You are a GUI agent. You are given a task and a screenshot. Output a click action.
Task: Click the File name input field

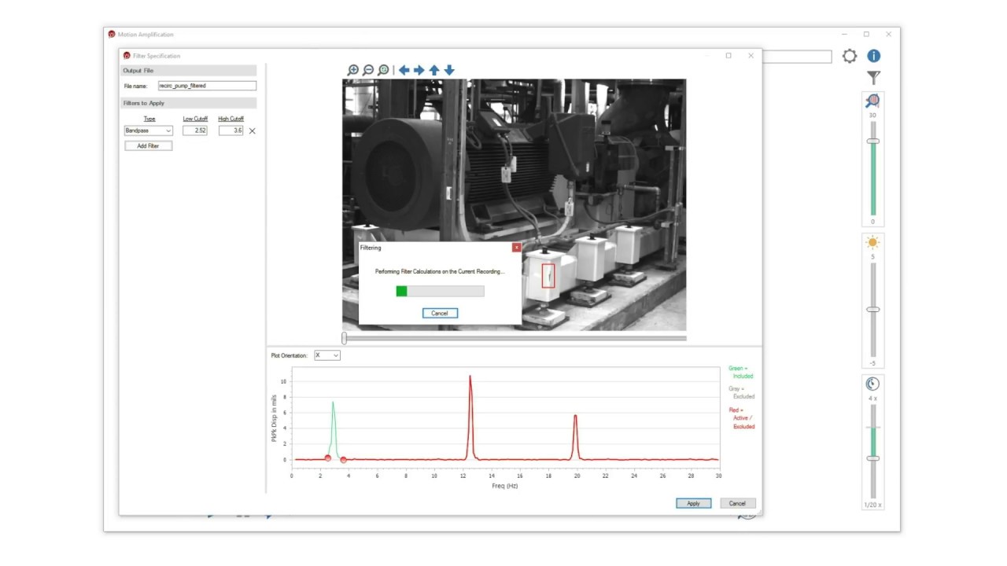207,86
